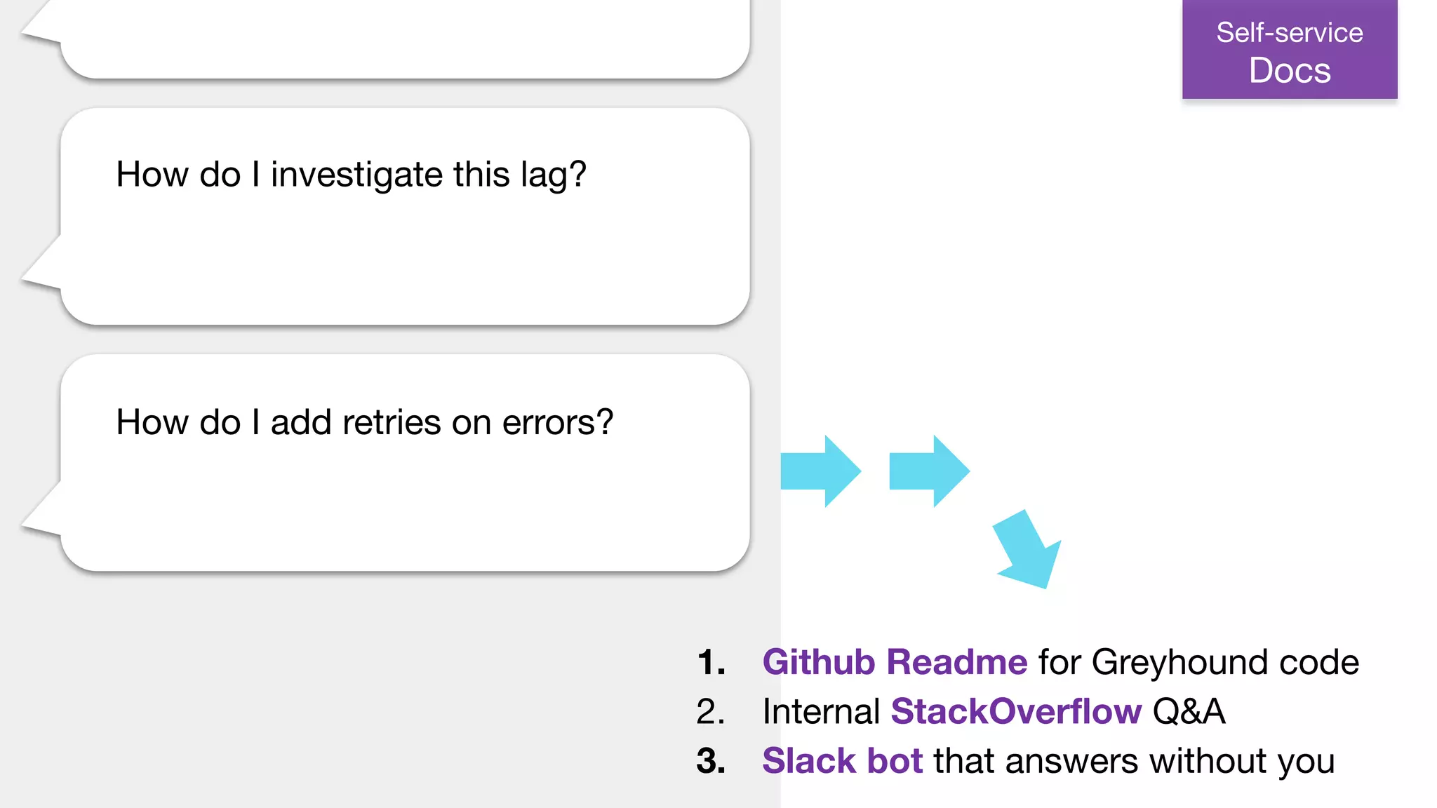Image resolution: width=1437 pixels, height=808 pixels.
Task: Click the 'StackOverflow' purple text
Action: 1015,711
